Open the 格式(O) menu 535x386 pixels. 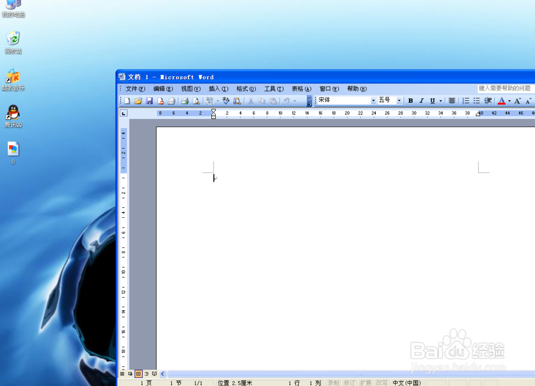[x=246, y=89]
